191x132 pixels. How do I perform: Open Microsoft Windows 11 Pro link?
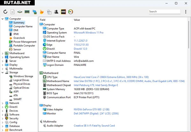tap(88, 33)
